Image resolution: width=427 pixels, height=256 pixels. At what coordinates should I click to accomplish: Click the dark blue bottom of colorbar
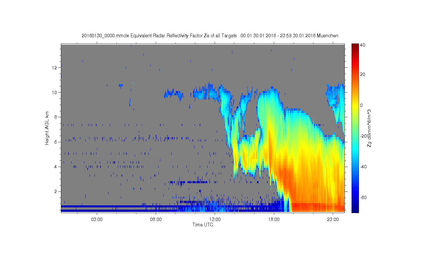(355, 210)
